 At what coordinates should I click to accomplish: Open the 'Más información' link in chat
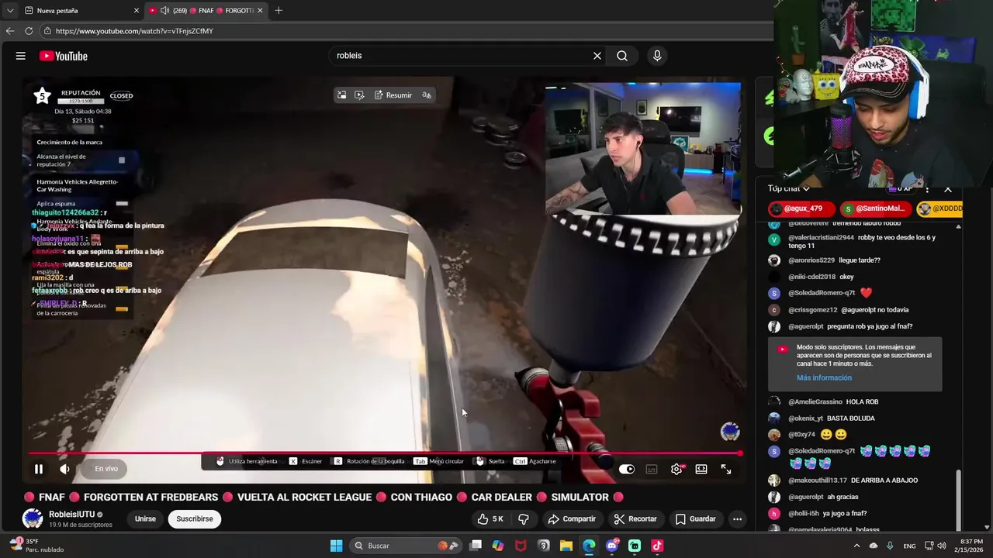tap(824, 378)
